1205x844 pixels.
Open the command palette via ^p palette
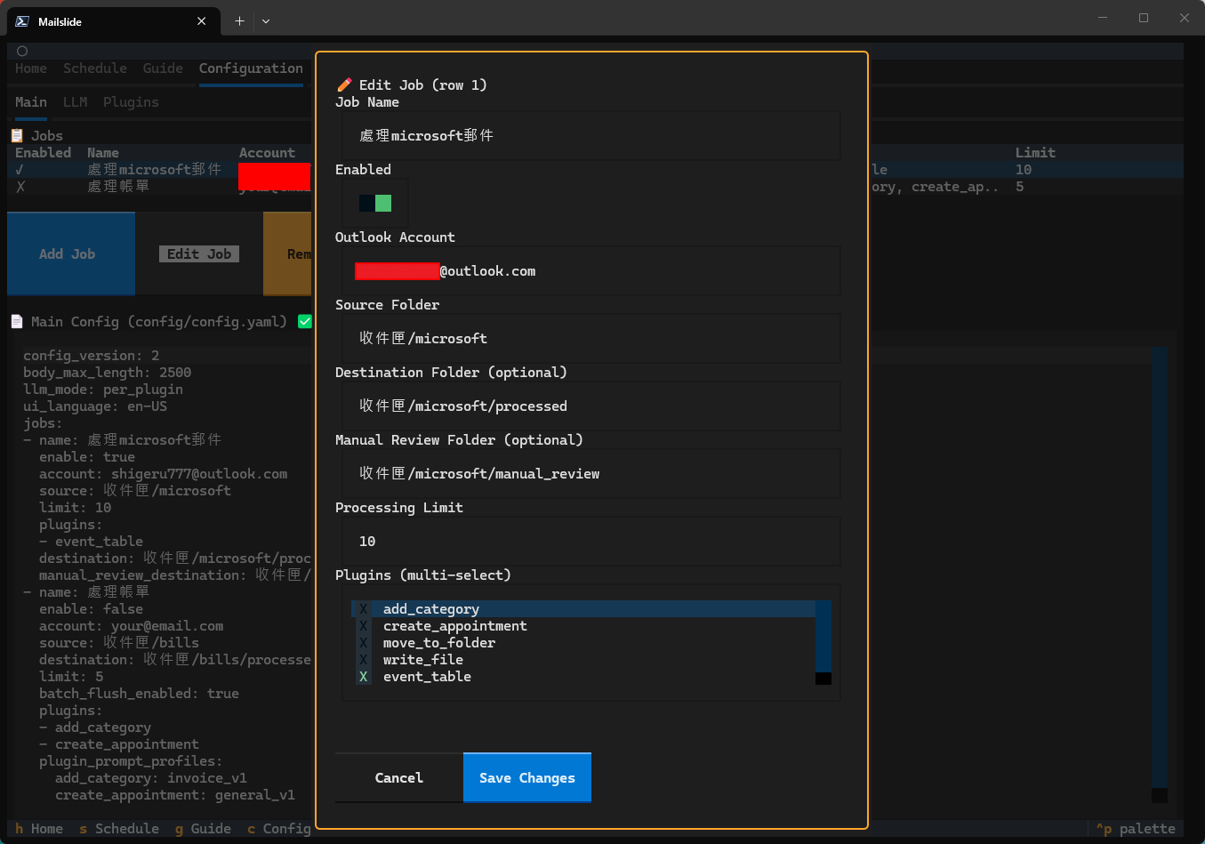coord(1136,828)
